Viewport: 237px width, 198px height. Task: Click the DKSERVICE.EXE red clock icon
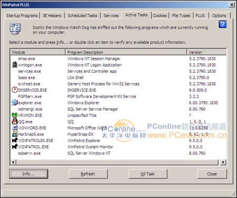coord(15,90)
